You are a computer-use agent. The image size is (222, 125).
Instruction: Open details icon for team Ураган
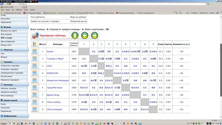tap(34, 51)
